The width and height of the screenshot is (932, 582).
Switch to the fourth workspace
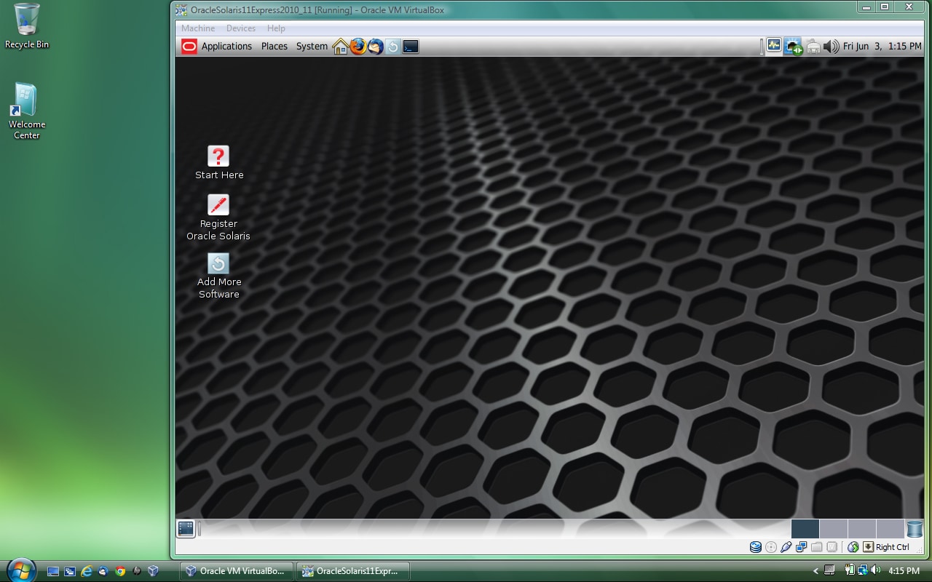890,529
